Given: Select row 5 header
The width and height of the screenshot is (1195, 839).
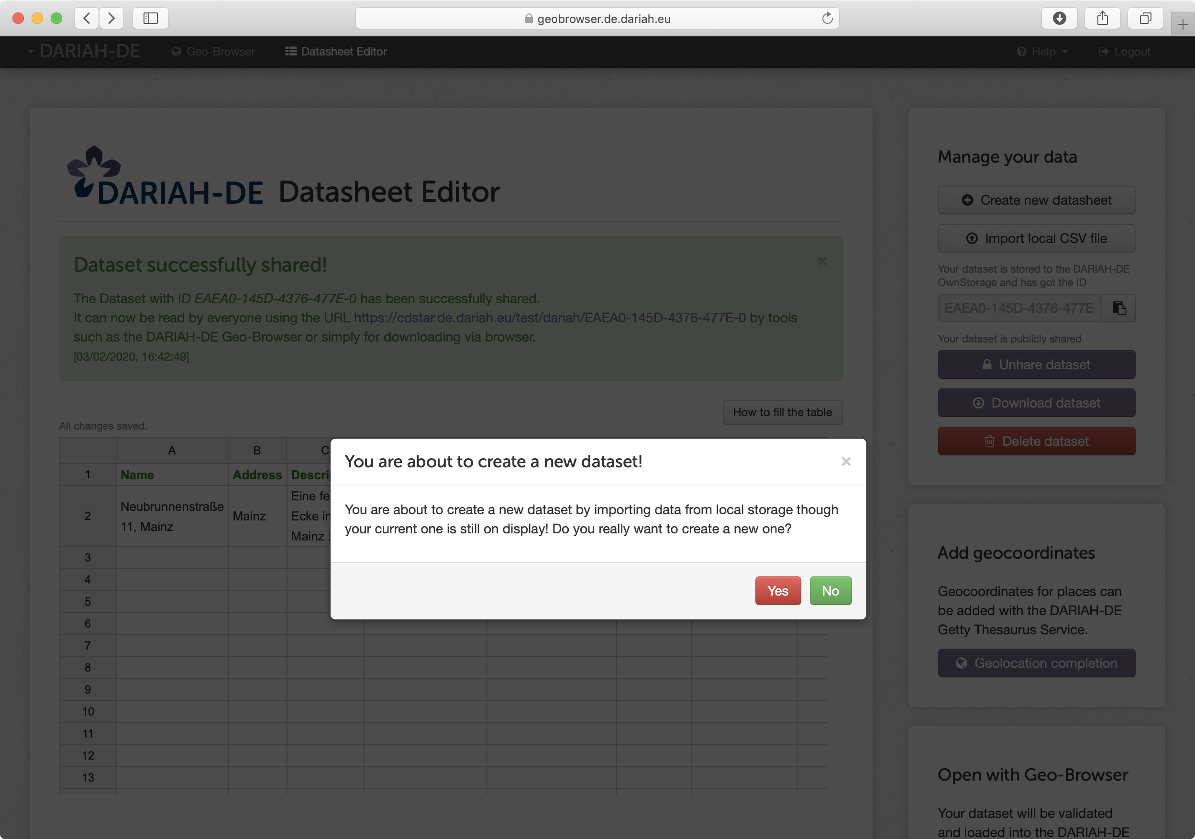Looking at the screenshot, I should tap(88, 602).
